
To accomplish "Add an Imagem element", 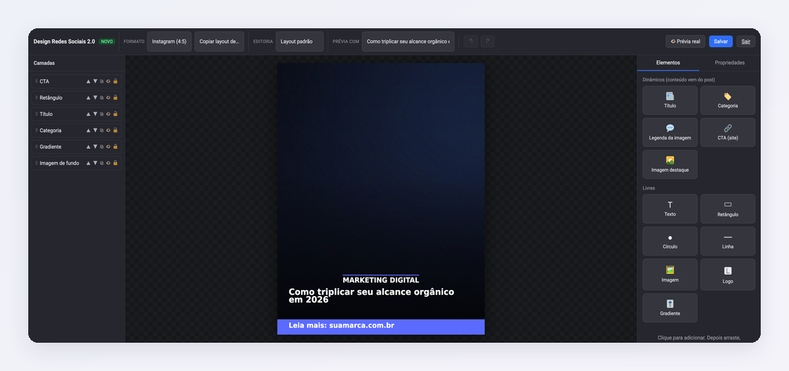I will click(x=670, y=274).
